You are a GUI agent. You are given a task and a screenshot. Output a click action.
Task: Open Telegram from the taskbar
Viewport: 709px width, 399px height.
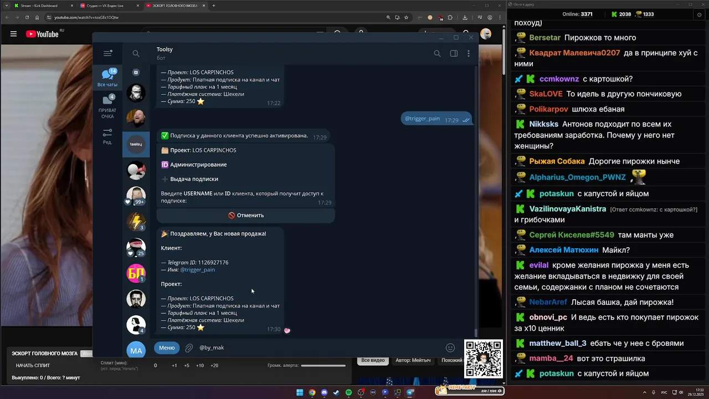point(410,392)
